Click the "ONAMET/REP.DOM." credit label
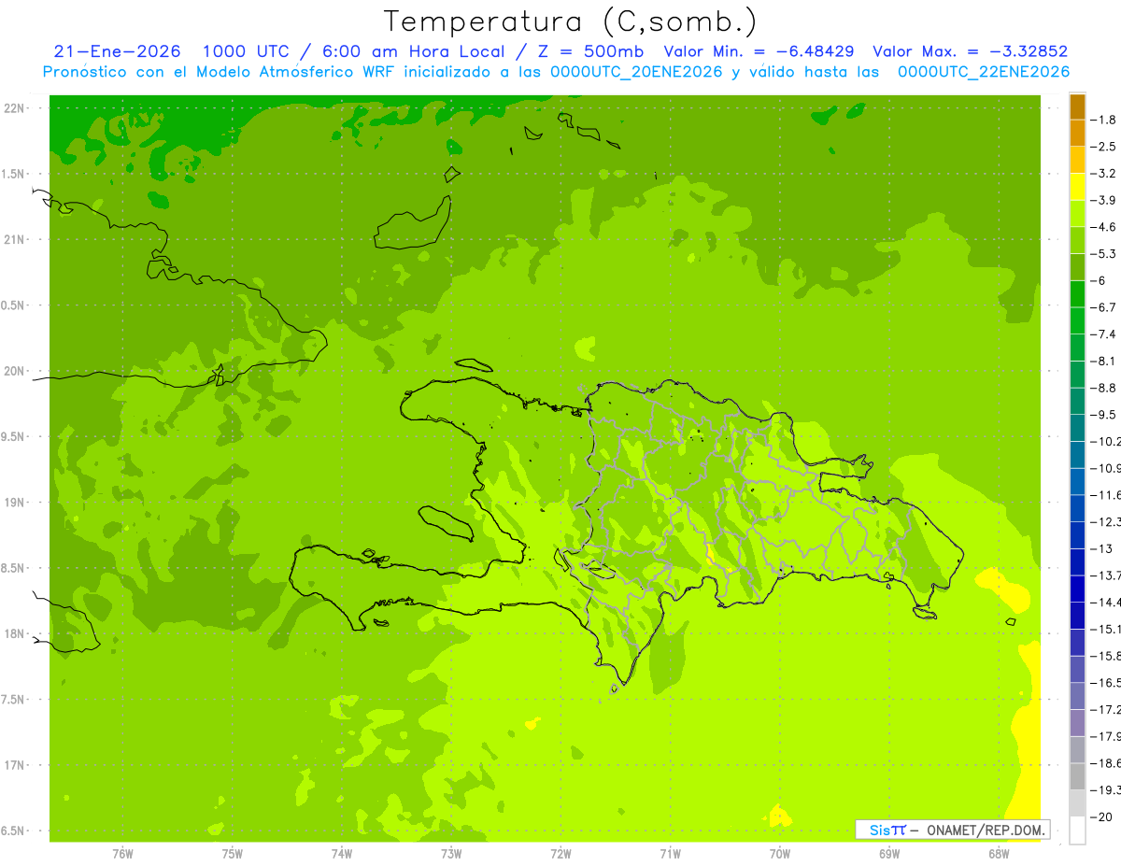The height and width of the screenshot is (866, 1121). [x=986, y=830]
